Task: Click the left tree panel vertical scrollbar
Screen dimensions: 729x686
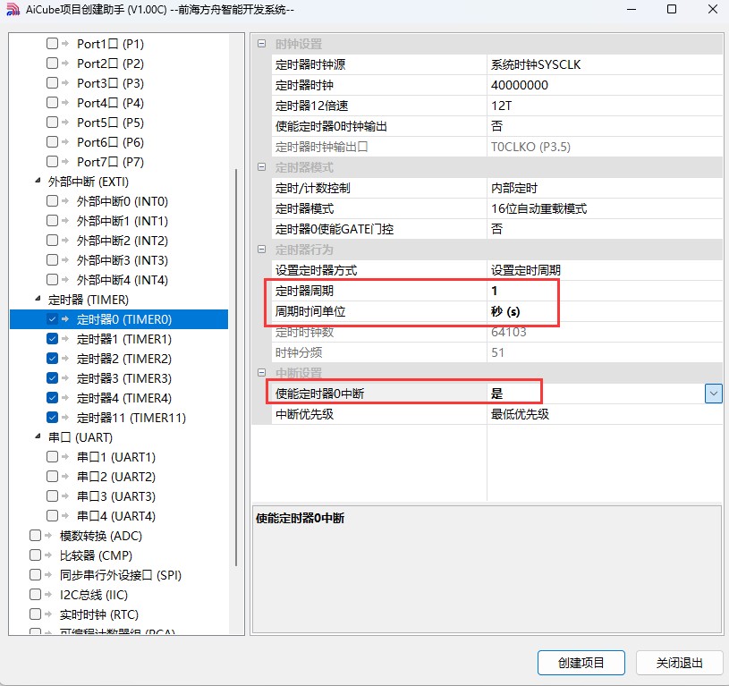Action: (x=236, y=368)
